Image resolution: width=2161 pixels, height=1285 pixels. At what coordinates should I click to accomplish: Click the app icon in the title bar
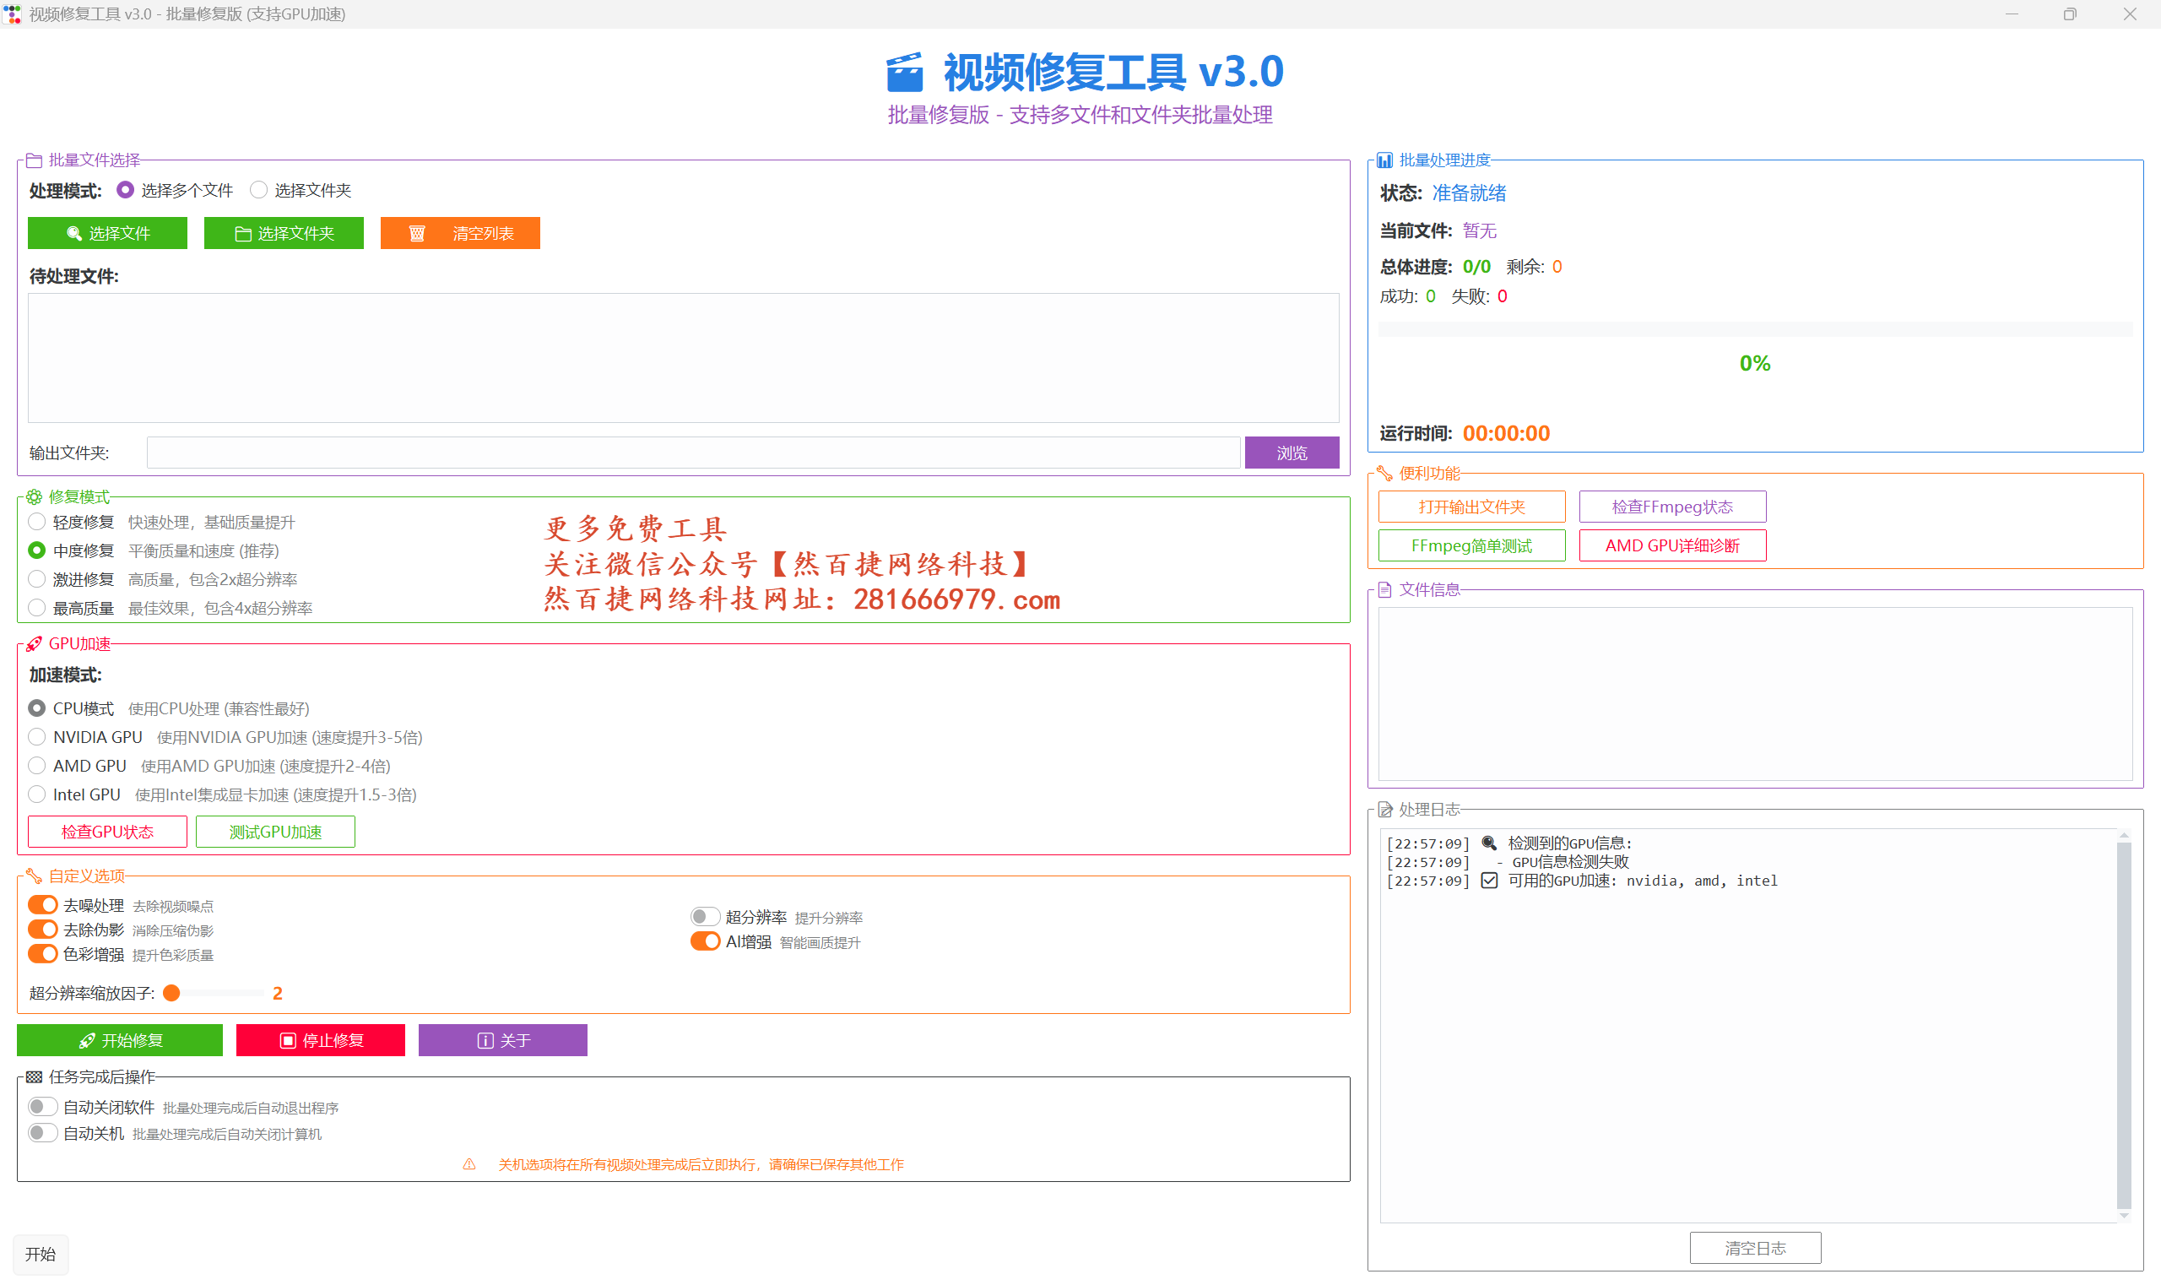[12, 14]
